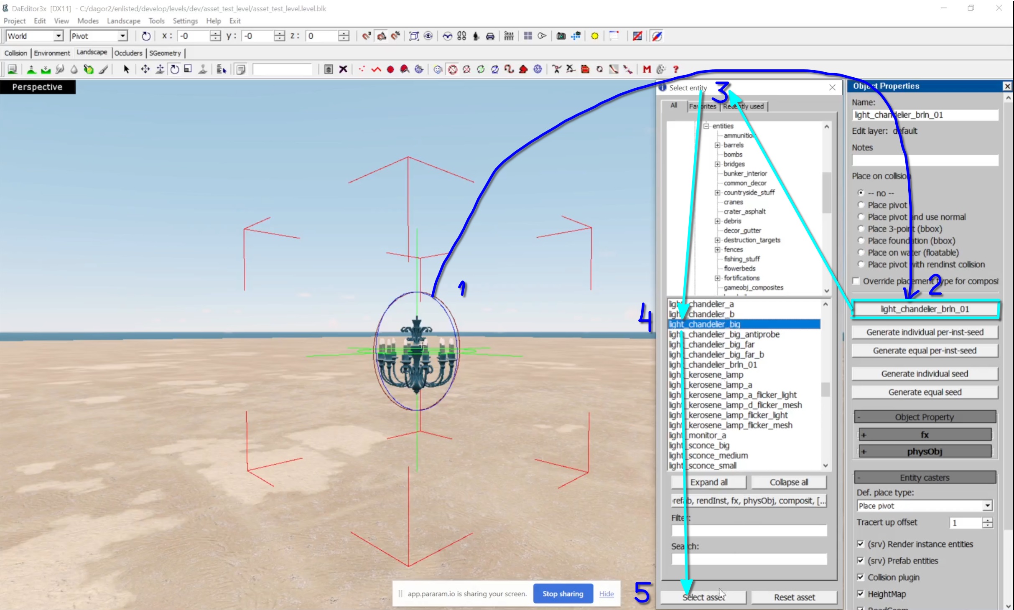Click the yellow sun light icon
Screen dimensions: 1014x610
(594, 36)
